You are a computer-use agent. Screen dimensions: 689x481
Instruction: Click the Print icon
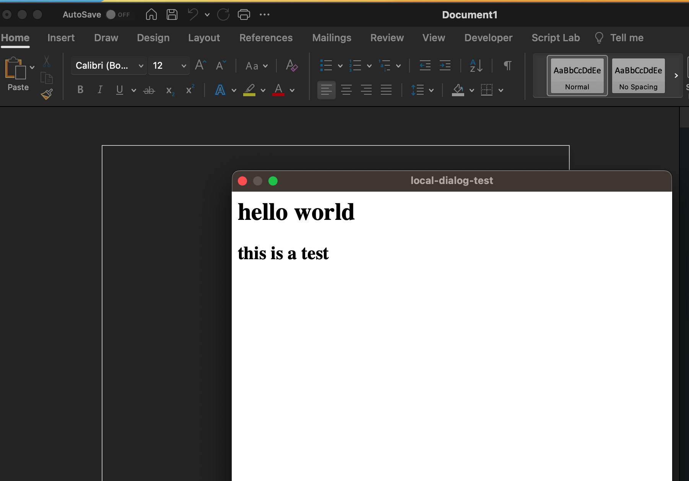[x=244, y=15]
